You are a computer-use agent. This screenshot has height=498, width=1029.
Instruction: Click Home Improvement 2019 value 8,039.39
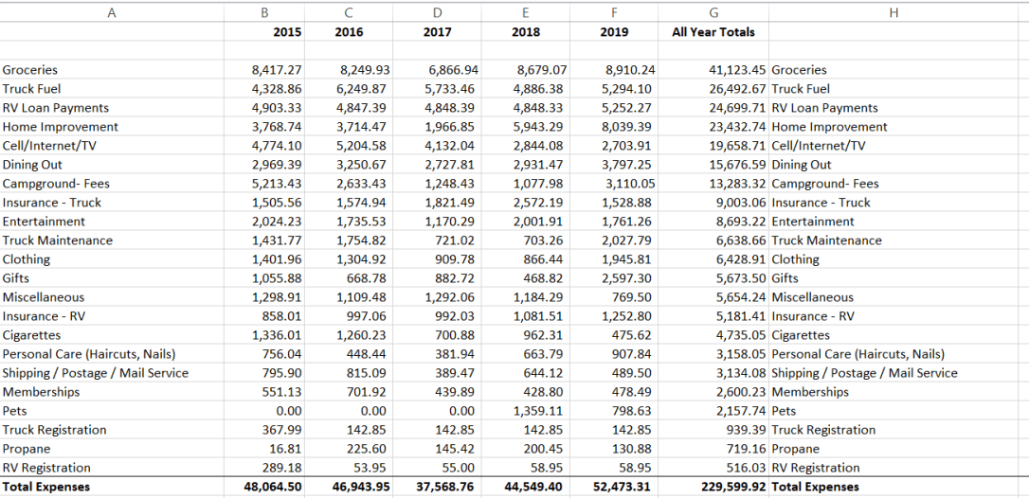click(x=627, y=127)
